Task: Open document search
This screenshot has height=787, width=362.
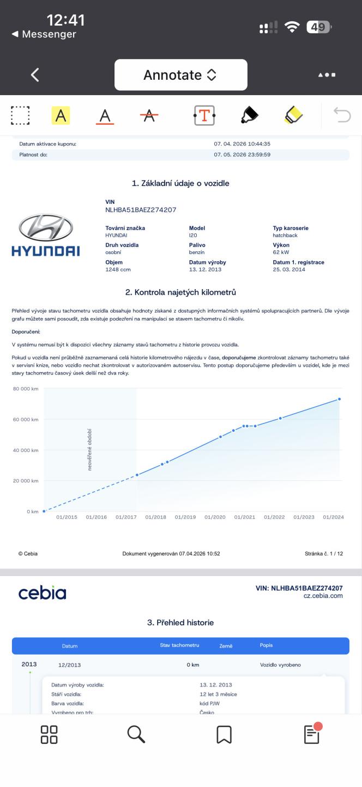Action: pos(136,734)
